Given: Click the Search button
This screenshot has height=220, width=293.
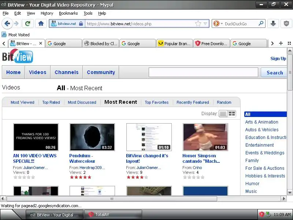Looking at the screenshot, I should [x=274, y=72].
